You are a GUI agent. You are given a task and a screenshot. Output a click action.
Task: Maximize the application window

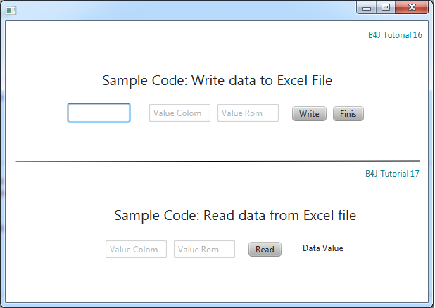(x=385, y=8)
